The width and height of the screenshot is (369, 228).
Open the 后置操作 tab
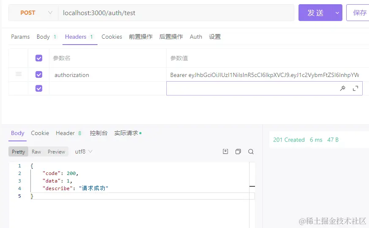point(171,37)
